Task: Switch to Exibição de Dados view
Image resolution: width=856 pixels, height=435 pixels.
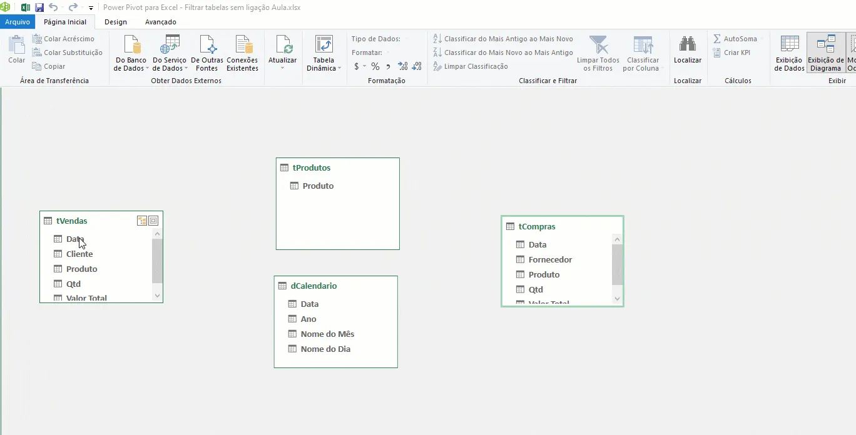Action: tap(790, 53)
